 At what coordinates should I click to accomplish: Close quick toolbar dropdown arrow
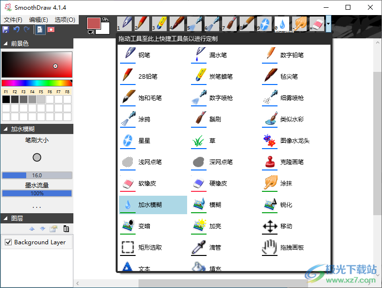pos(329,24)
